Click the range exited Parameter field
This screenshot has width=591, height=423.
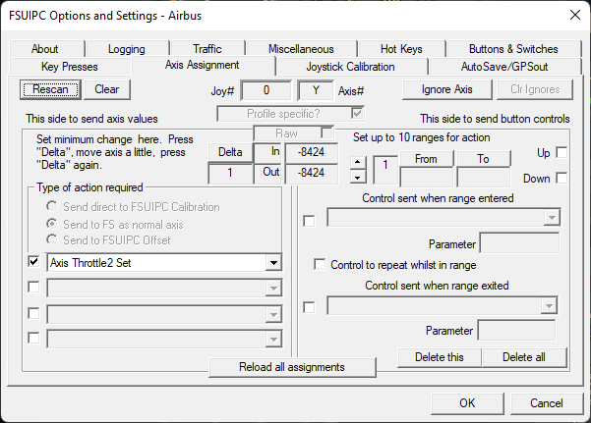click(516, 331)
